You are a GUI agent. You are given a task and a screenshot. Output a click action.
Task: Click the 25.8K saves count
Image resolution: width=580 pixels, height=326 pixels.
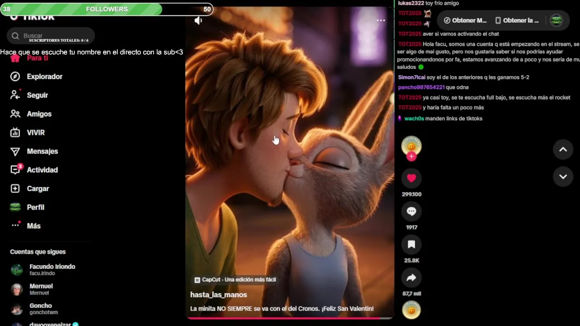(x=411, y=260)
